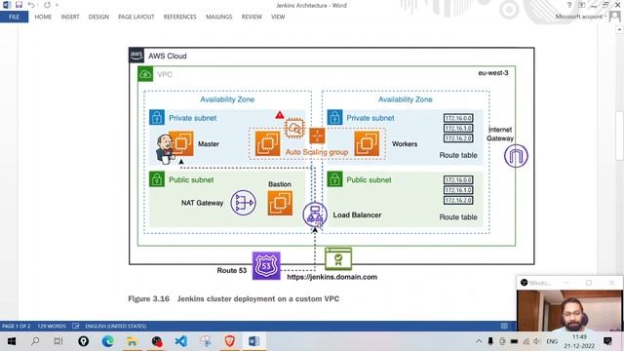Viewport: 624px width, 351px height.
Task: Open Visual Studio Code from taskbar
Action: click(x=180, y=341)
